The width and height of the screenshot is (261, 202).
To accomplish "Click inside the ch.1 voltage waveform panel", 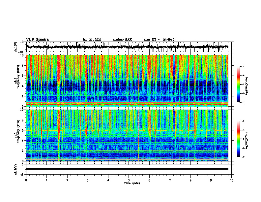I will tap(129, 47).
